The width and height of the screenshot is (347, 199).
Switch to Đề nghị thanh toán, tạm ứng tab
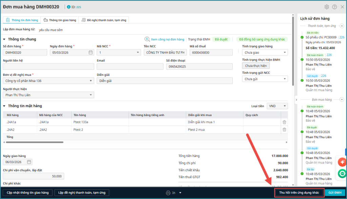click(104, 20)
